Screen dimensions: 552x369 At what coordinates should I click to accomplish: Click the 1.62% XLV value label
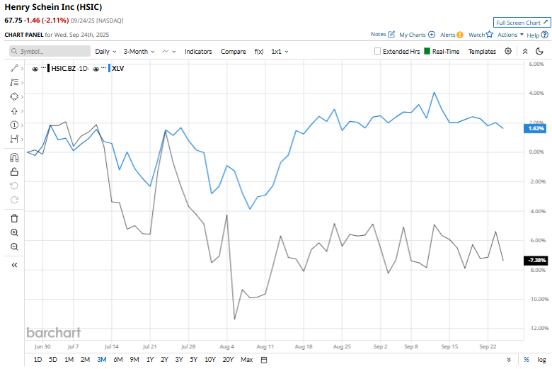tap(535, 128)
